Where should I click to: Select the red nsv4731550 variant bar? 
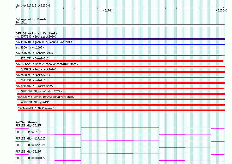click(x=119, y=61)
